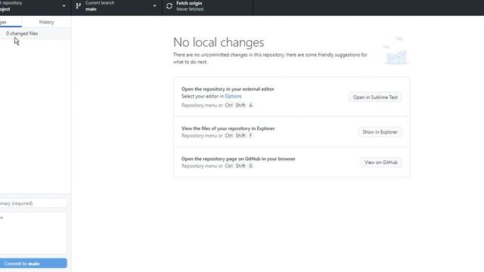Click the 'No local changes' heading
This screenshot has height=272, width=484.
[219, 42]
